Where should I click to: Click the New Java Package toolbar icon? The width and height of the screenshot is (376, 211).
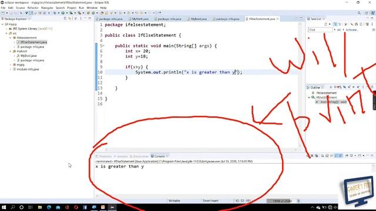pyautogui.click(x=88, y=13)
